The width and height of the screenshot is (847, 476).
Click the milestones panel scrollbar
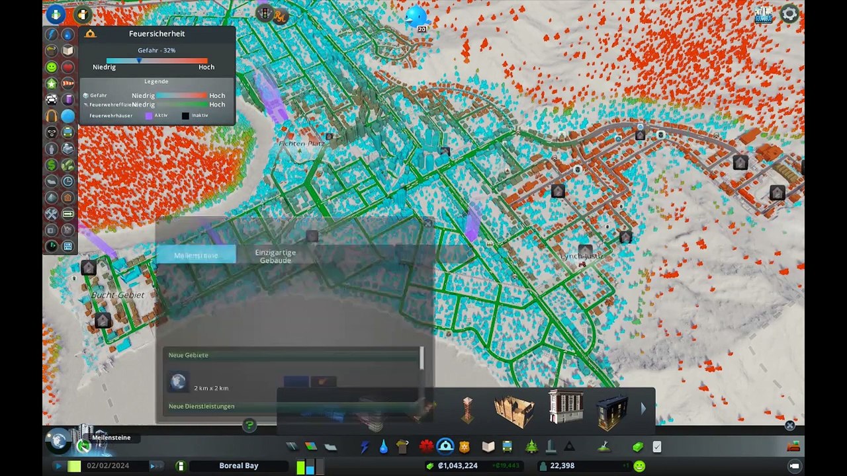(422, 358)
